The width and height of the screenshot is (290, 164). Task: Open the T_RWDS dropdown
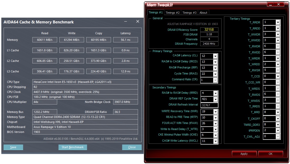pos(278,94)
